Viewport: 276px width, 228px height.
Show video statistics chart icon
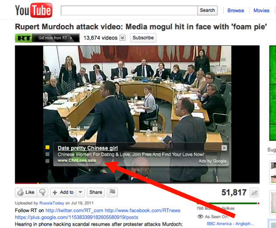254,192
